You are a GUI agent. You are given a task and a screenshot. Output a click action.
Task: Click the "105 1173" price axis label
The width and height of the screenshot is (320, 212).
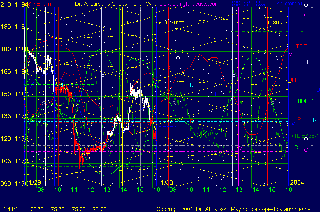coord(14,161)
